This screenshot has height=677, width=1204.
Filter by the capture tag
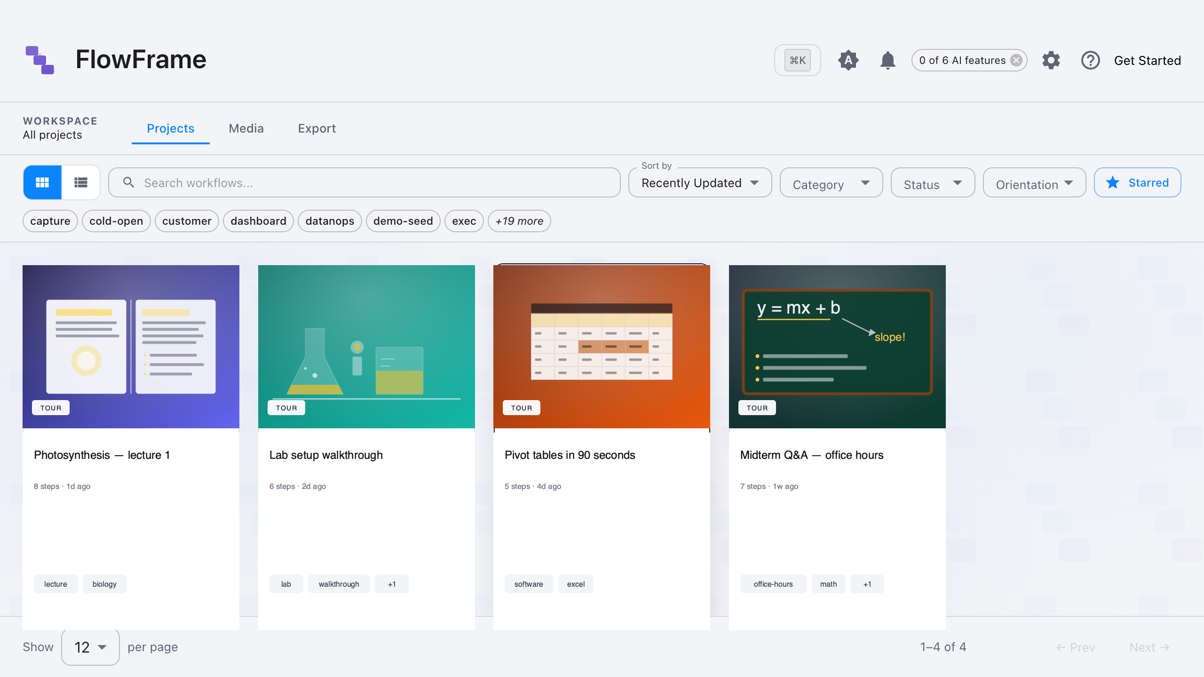[50, 221]
